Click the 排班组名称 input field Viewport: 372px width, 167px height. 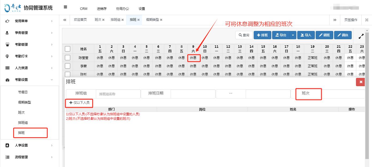point(118,94)
